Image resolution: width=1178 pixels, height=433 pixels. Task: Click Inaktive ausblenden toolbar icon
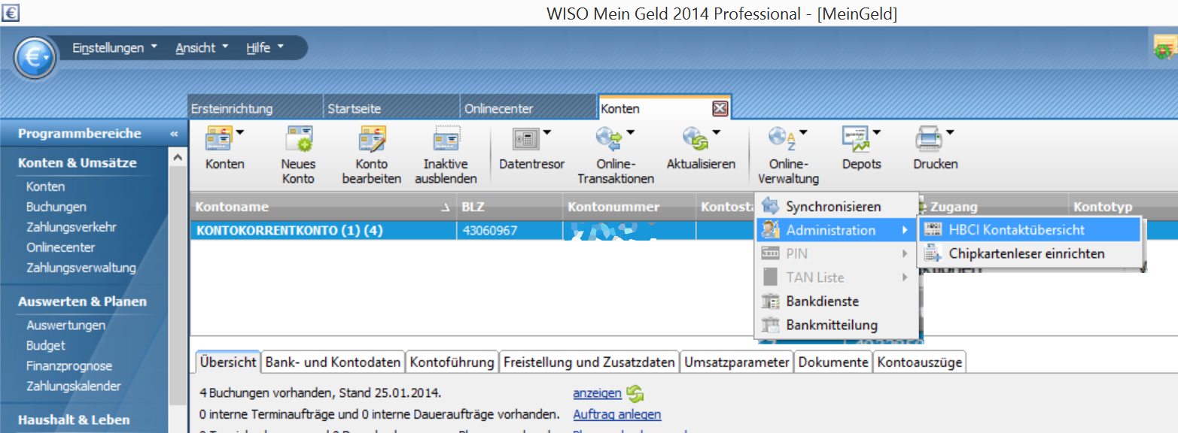click(446, 140)
